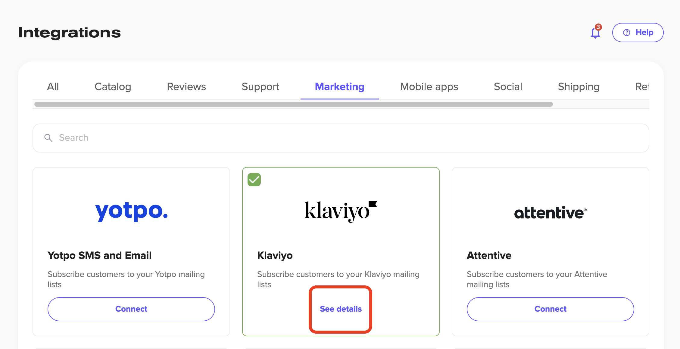Click the Attentive card title
This screenshot has width=680, height=349.
489,256
